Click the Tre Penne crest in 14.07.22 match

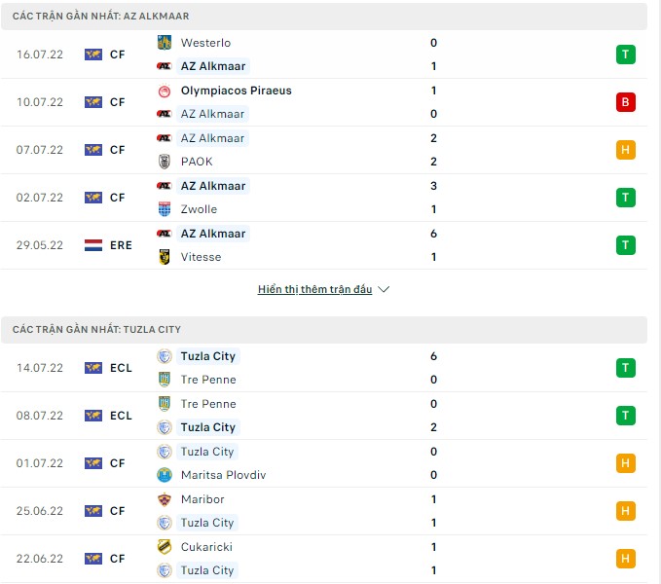(x=165, y=380)
